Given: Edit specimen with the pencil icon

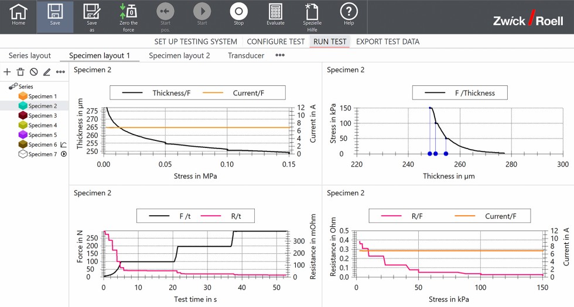Looking at the screenshot, I should (47, 72).
